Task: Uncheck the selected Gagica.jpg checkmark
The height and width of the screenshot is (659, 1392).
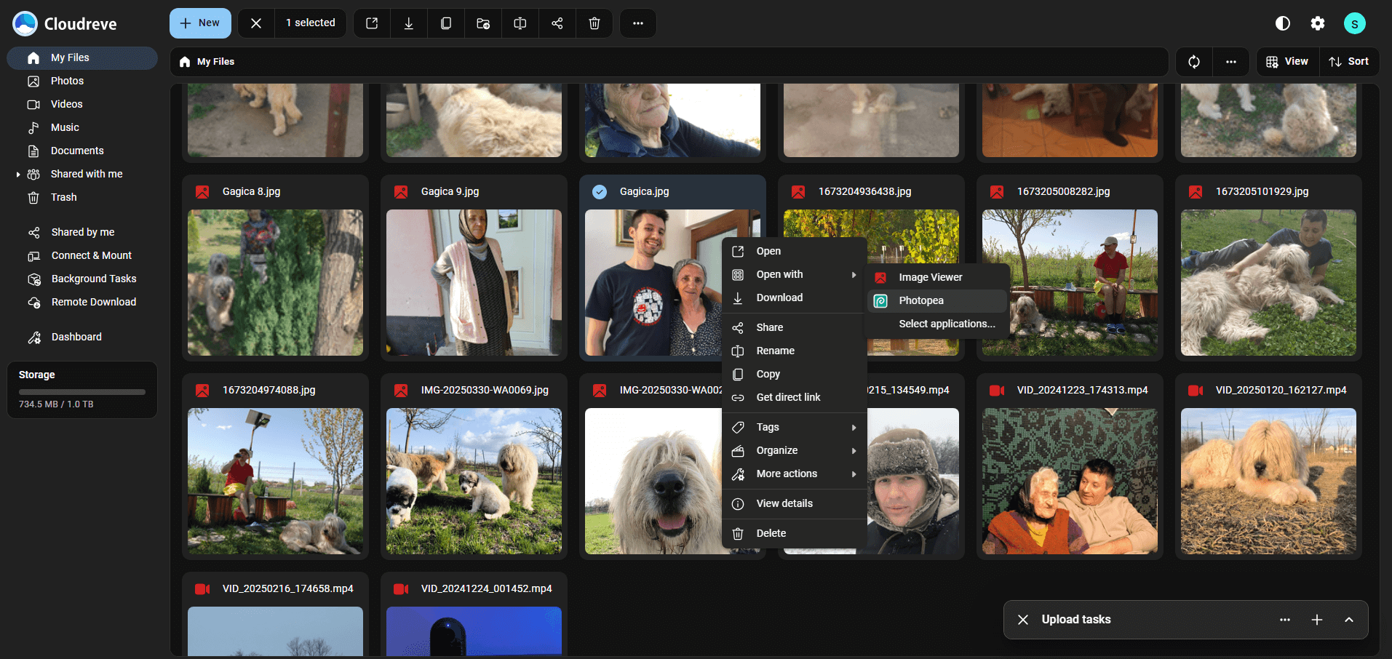Action: [x=600, y=192]
